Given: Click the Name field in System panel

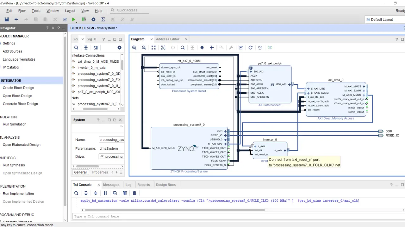Looking at the screenshot, I should pyautogui.click(x=112, y=140).
